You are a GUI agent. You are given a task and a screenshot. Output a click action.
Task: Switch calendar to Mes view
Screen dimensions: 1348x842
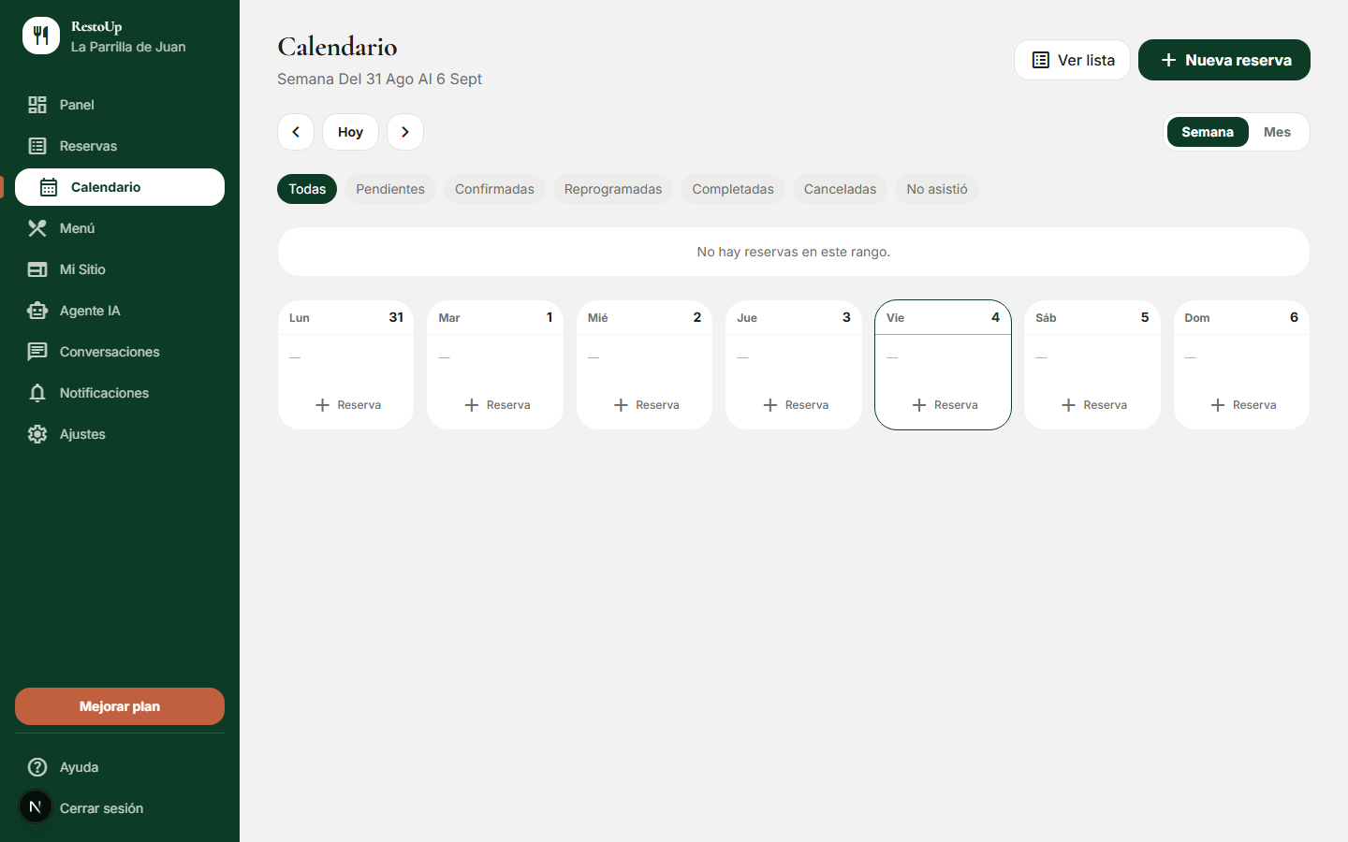pyautogui.click(x=1277, y=132)
